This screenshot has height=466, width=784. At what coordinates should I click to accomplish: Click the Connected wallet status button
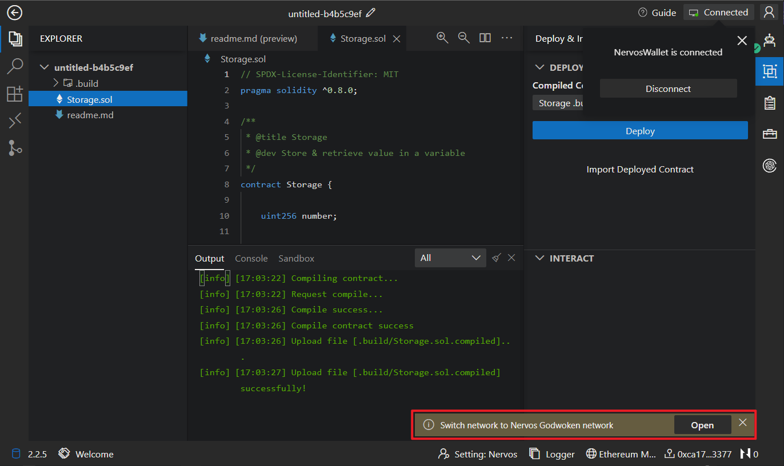coord(719,13)
